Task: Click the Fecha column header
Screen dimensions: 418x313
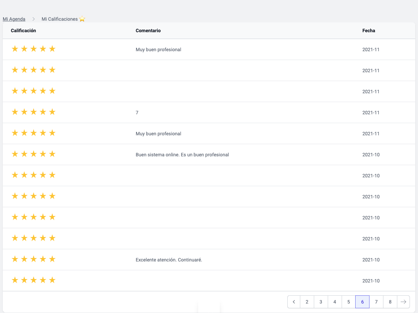Action: (x=368, y=31)
